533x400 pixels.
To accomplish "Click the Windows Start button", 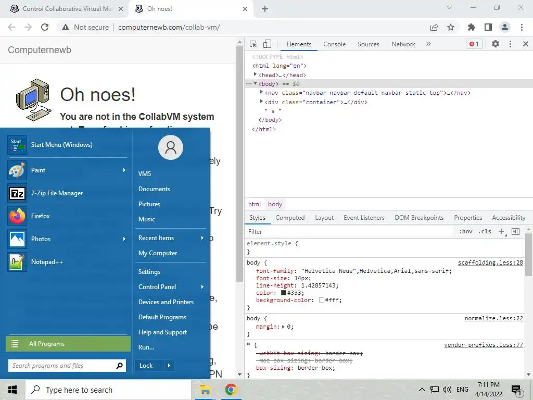I will pos(12,390).
